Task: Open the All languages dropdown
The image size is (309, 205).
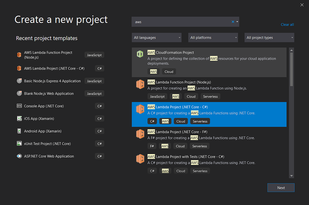Action: point(157,37)
